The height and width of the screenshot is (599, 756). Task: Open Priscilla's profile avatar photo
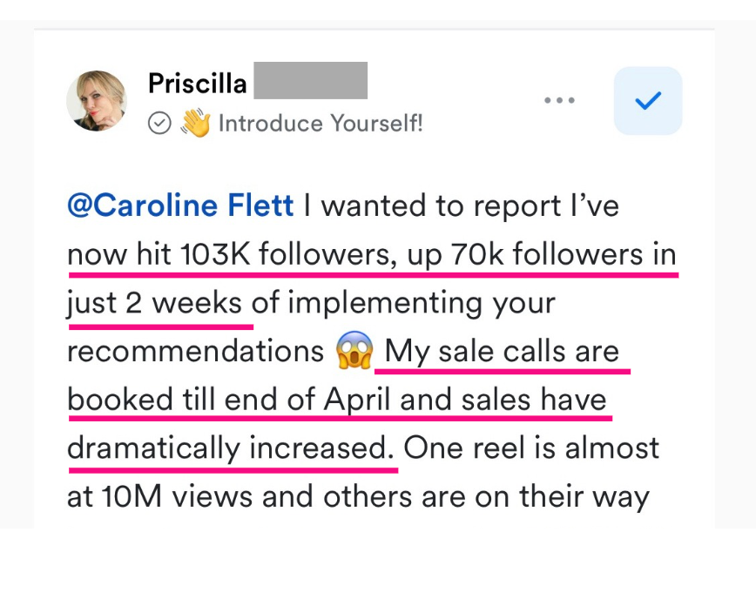pos(97,100)
